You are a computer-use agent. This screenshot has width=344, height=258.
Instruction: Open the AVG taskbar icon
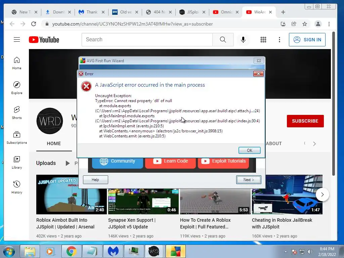(175, 251)
